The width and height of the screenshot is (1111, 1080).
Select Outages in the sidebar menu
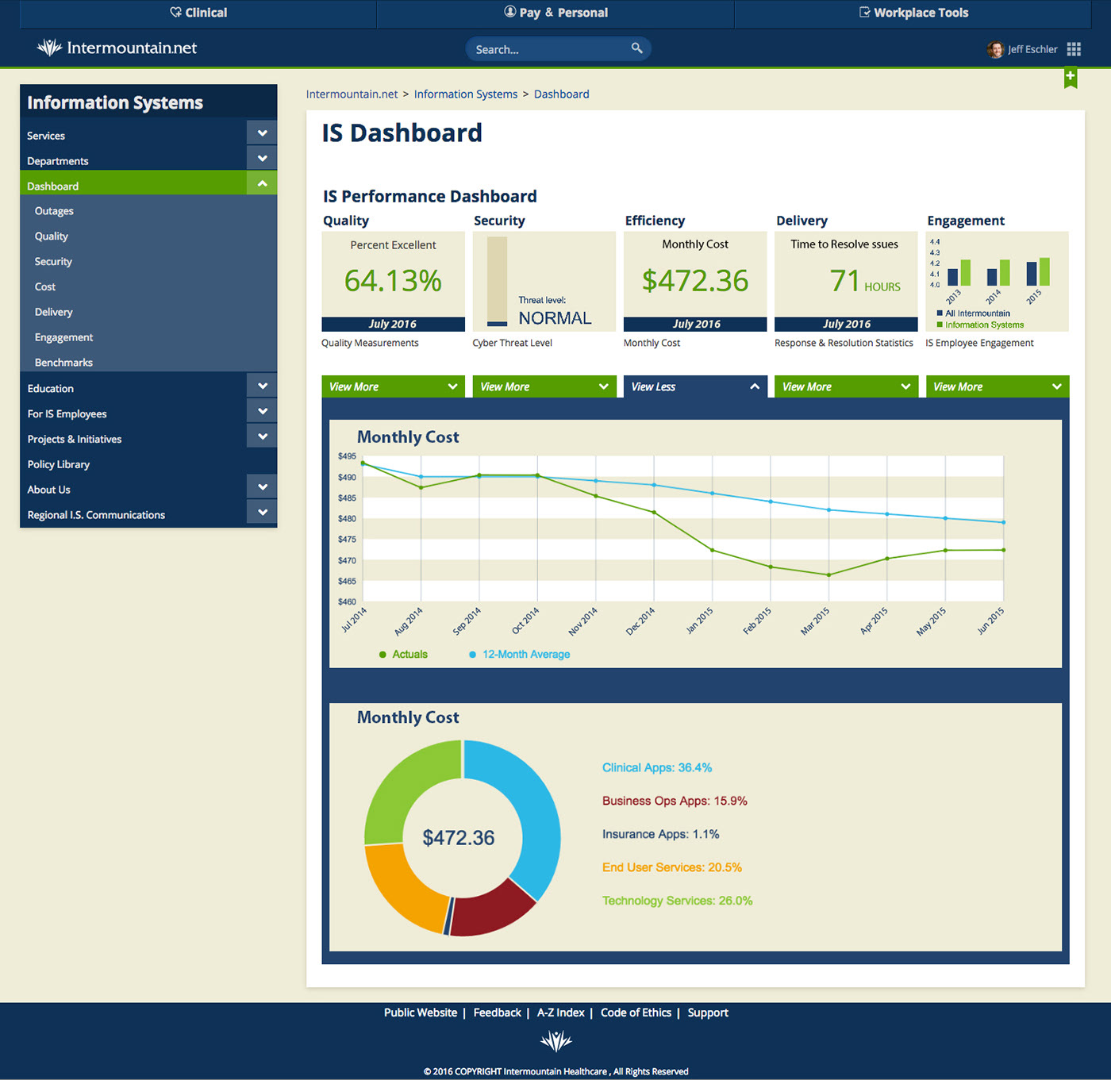tap(54, 211)
